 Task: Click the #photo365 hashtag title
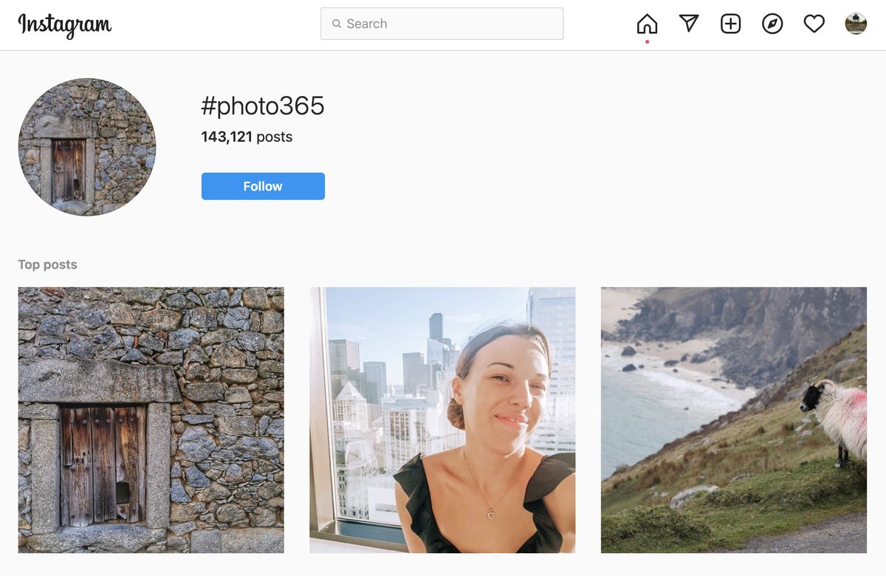263,106
